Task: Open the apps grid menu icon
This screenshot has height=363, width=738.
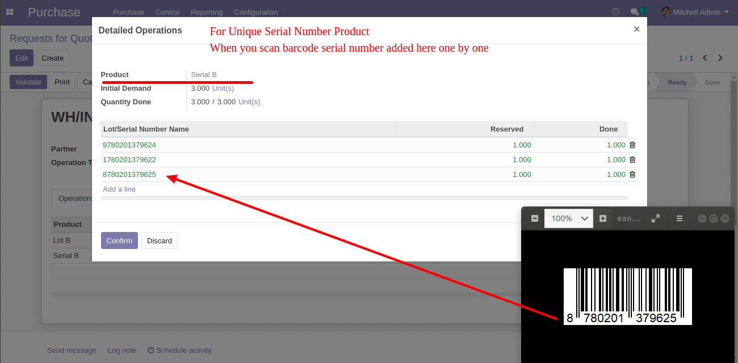Action: tap(10, 12)
